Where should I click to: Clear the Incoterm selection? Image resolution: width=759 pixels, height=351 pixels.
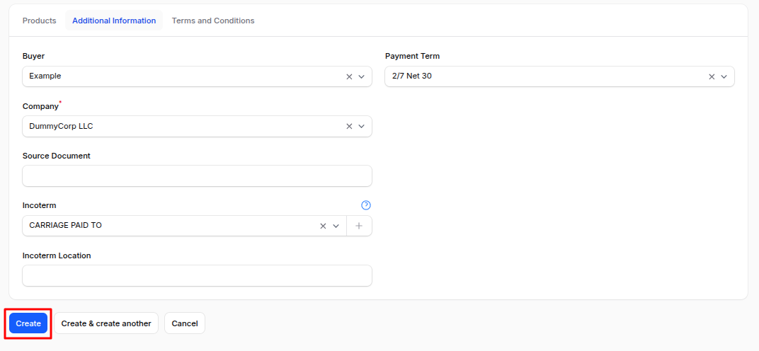coord(324,226)
